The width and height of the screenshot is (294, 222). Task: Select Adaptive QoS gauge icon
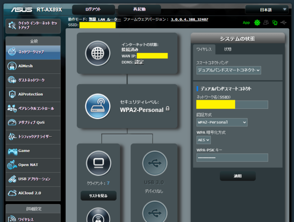[12, 123]
